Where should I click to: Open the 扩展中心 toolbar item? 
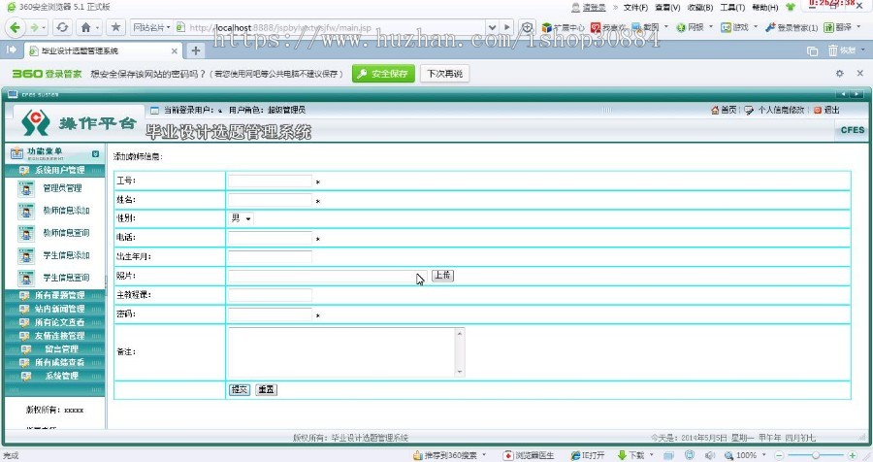pyautogui.click(x=563, y=27)
